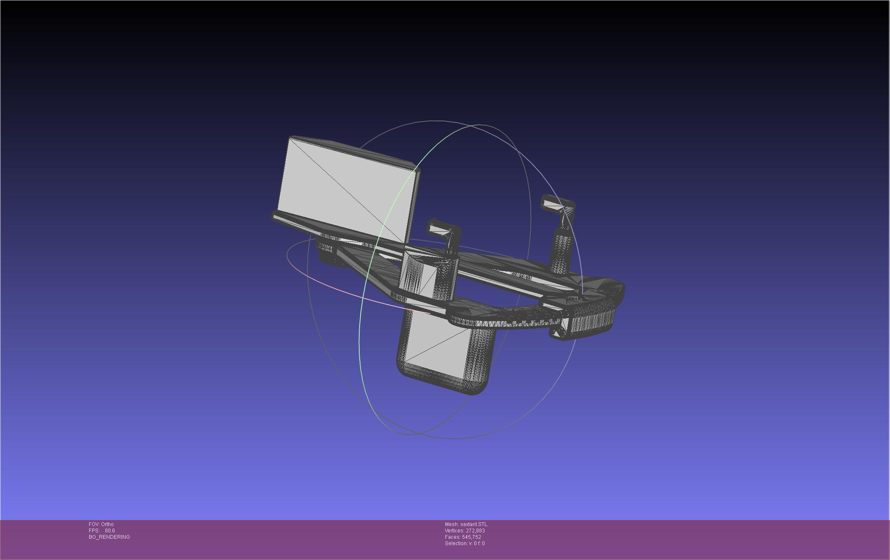This screenshot has width=890, height=560.
Task: Click the 'Mesh: sextant.STL' label
Action: (x=466, y=524)
